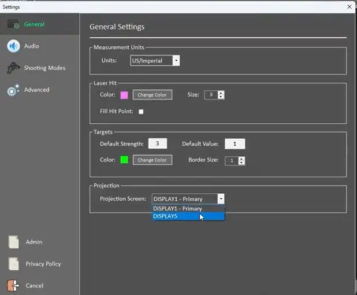Enable the Fill Hit Point checkbox
This screenshot has width=357, height=295.
point(141,112)
